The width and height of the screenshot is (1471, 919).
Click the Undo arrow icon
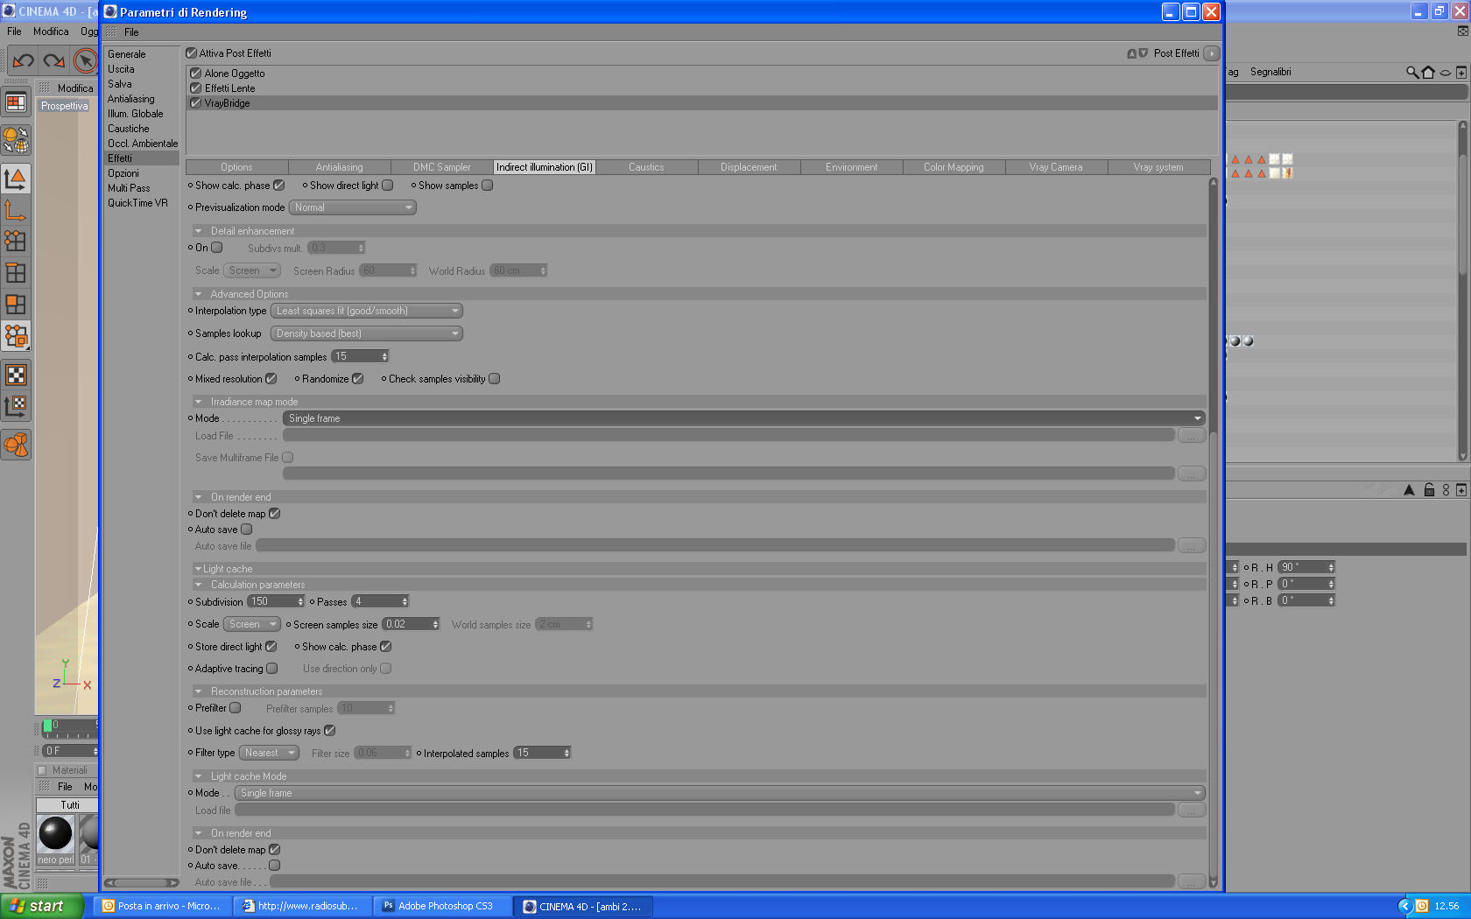24,60
